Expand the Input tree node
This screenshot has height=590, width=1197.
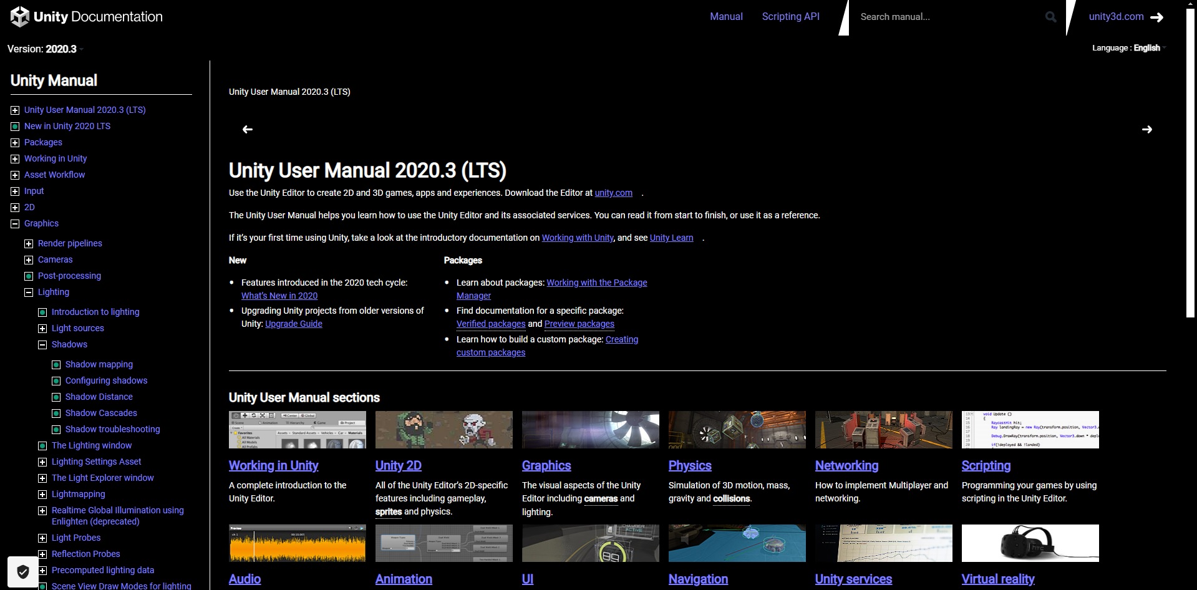15,191
